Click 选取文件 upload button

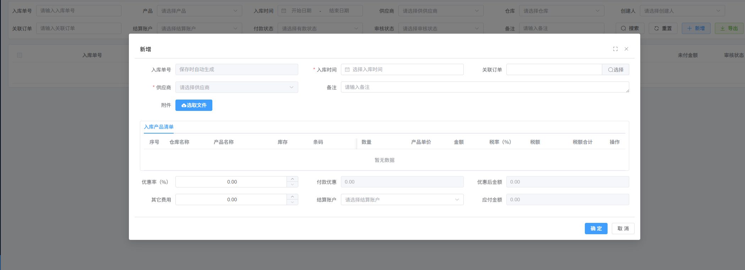pos(194,105)
